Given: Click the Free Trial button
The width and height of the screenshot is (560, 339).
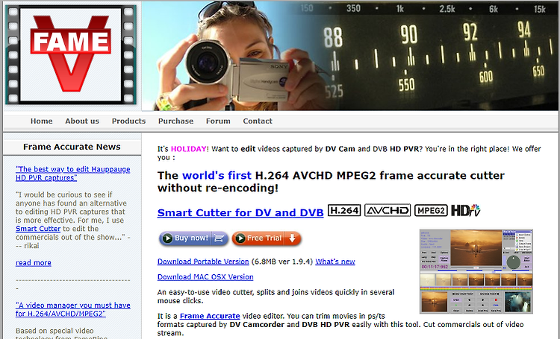Looking at the screenshot, I should (267, 238).
